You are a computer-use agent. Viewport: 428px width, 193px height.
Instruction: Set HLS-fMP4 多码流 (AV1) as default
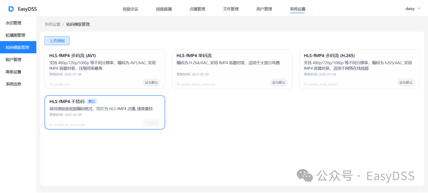151,82
